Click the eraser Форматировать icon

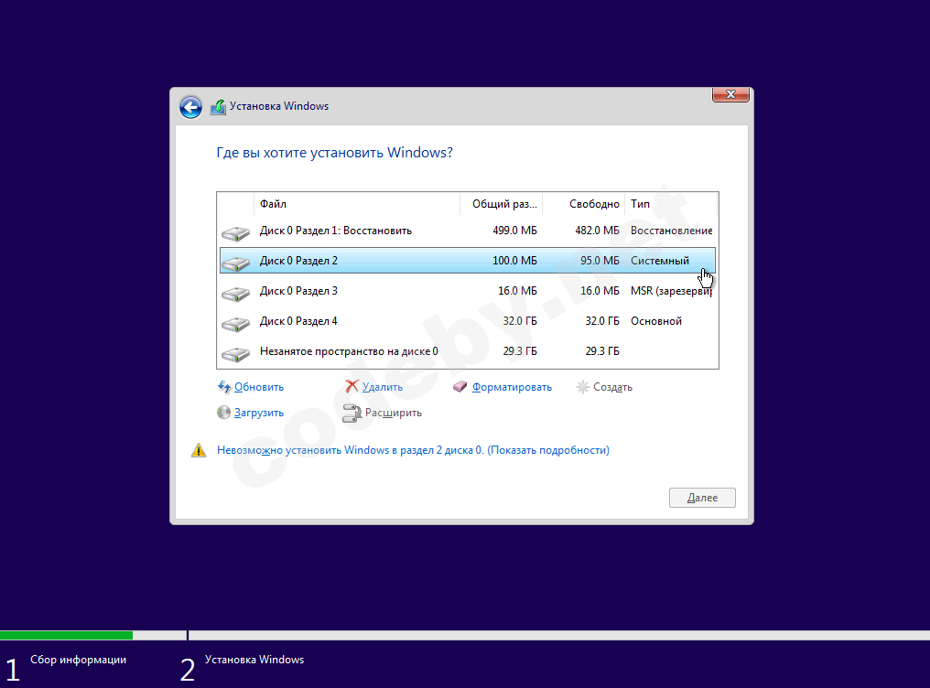(460, 387)
